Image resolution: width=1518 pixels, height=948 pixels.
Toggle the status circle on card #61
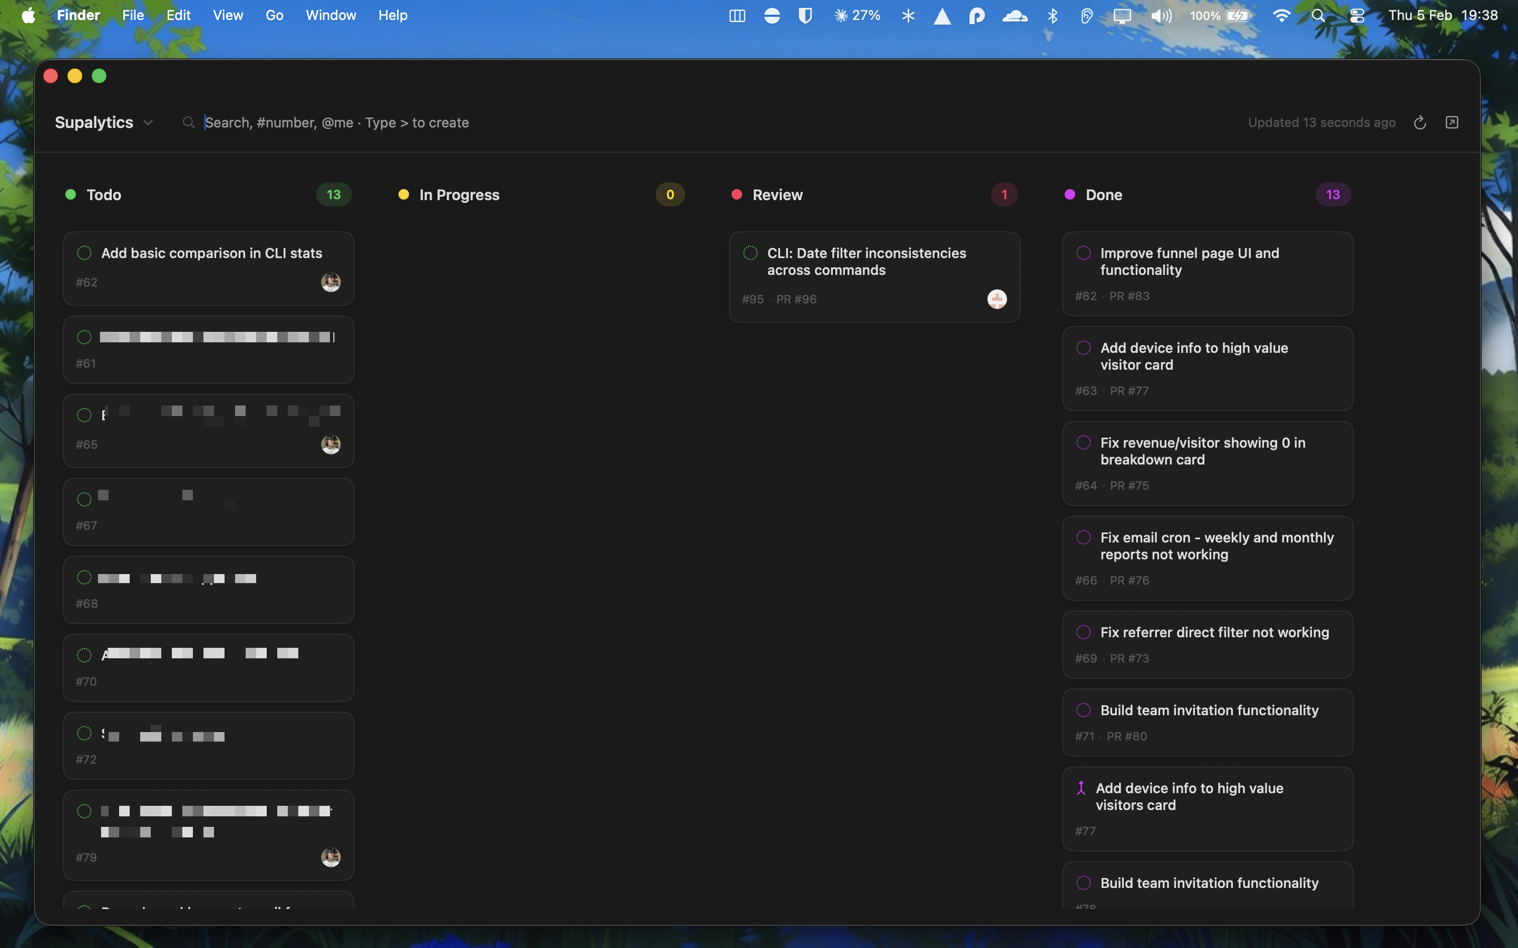point(85,336)
